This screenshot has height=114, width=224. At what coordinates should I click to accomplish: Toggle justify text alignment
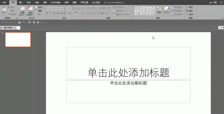pos(99,13)
